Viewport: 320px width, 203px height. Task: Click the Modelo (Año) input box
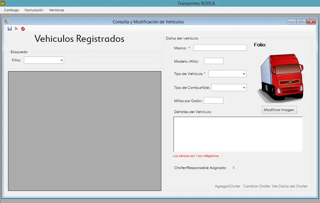[x=213, y=61]
